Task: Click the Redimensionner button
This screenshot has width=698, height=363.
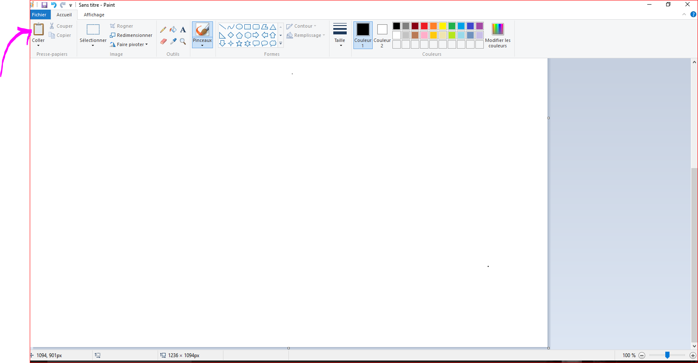Action: [131, 35]
